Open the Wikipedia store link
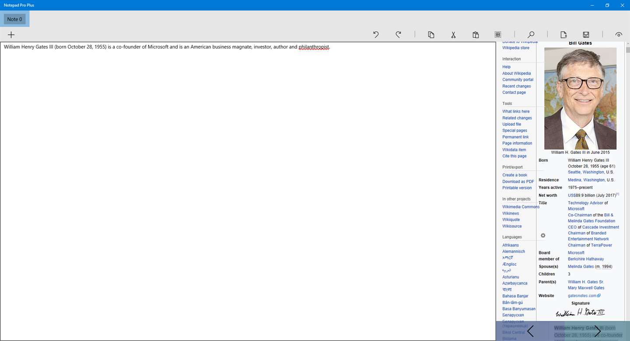This screenshot has width=630, height=341. click(516, 48)
